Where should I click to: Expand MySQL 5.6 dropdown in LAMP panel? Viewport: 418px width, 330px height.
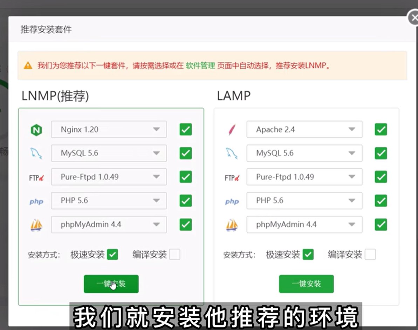[304, 153]
